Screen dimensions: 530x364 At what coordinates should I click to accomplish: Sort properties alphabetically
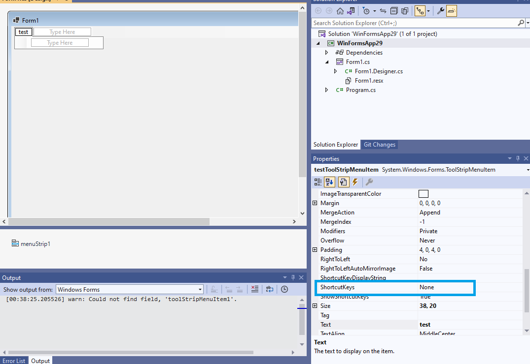coord(329,182)
